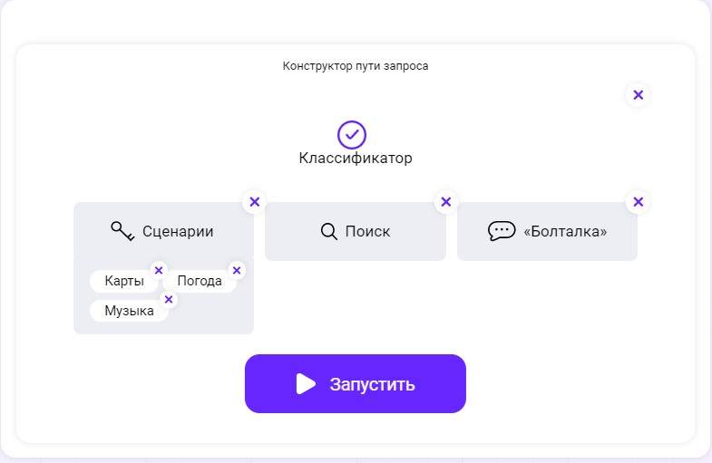
Task: Click the key icon beside Сценарии
Action: [x=122, y=231]
